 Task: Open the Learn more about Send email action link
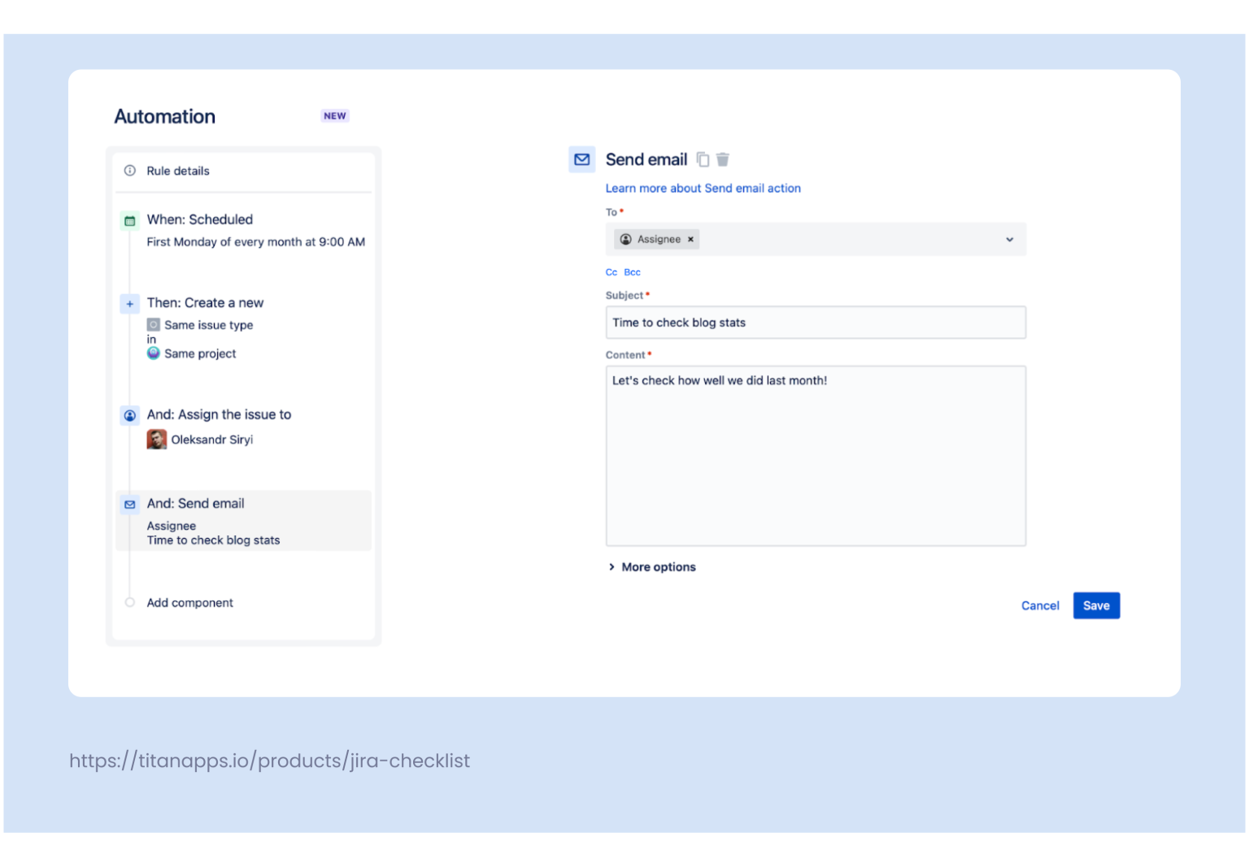tap(703, 188)
